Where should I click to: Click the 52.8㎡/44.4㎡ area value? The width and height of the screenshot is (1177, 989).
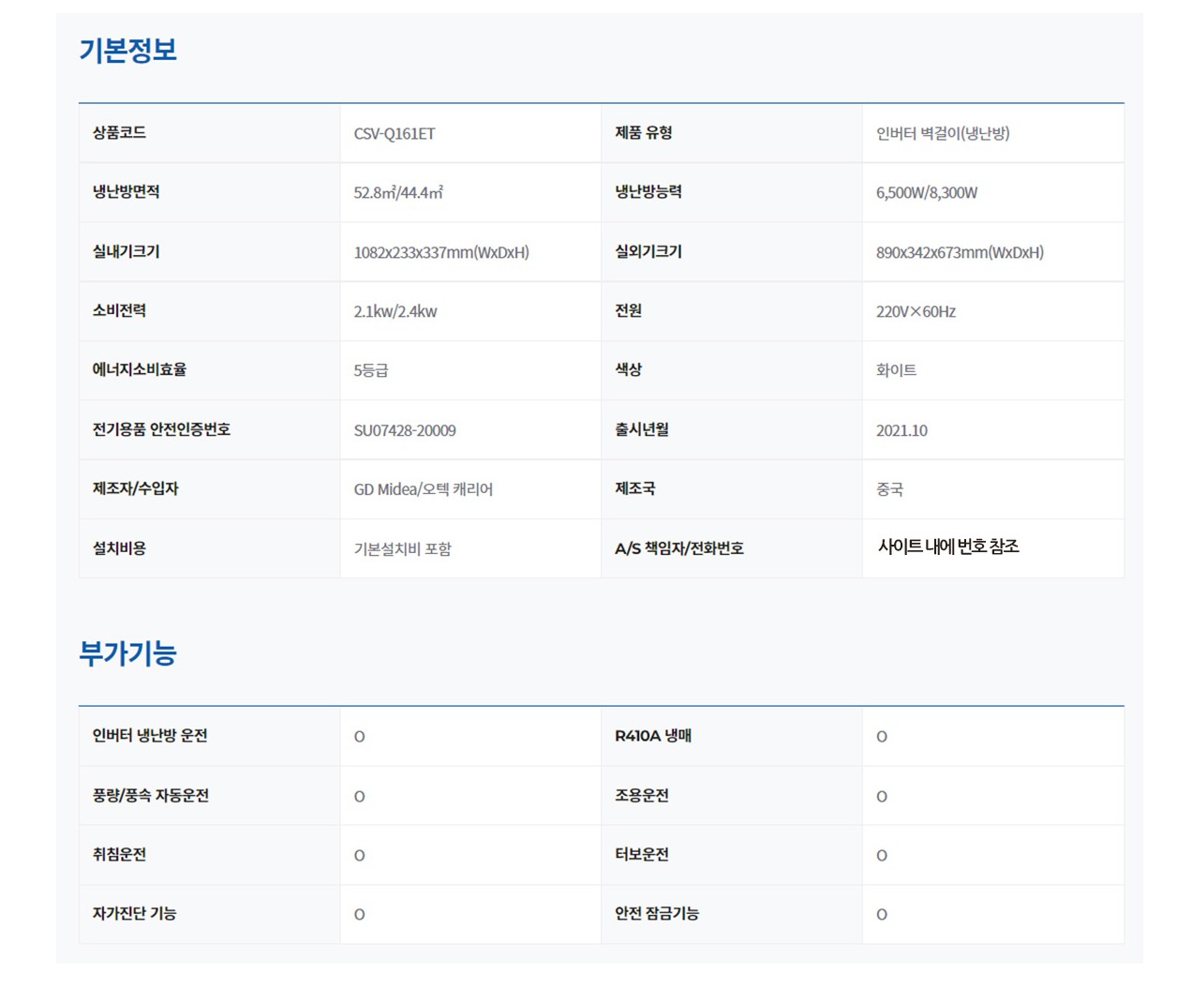(x=397, y=192)
